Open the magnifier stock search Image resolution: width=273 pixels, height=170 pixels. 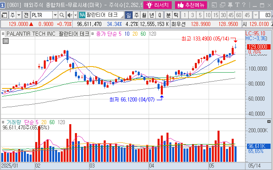pos(62,15)
